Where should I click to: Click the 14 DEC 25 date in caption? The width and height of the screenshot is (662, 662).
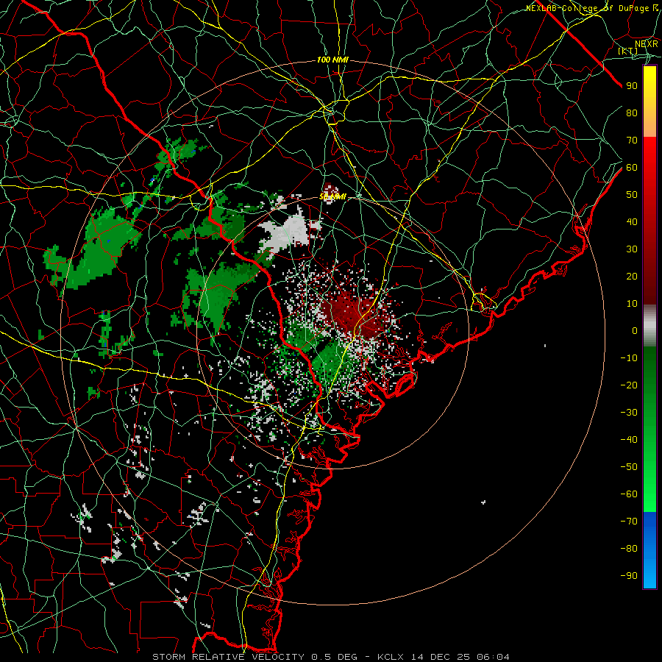click(x=441, y=657)
